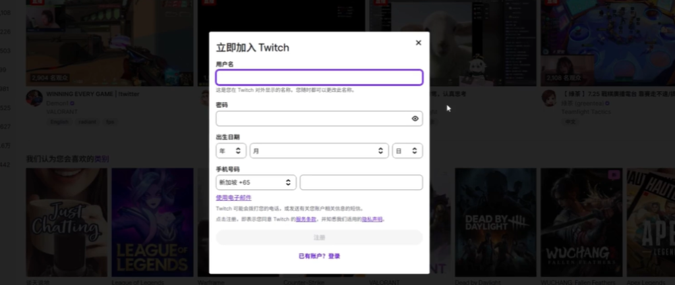675x285 pixels.
Task: Open the Just Chatting category thumbnail
Action: [x=67, y=222]
